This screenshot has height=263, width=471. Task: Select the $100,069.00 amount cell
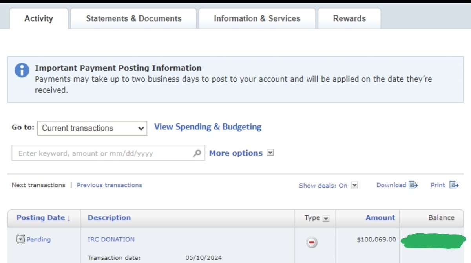[376, 239]
